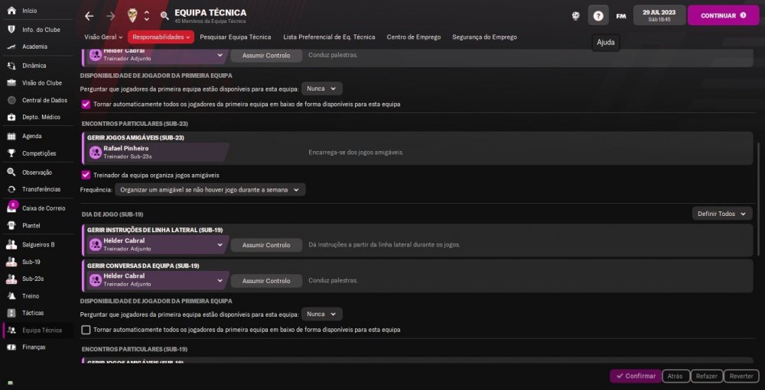Open Plantel shirt icon
765x390 pixels.
[11, 225]
